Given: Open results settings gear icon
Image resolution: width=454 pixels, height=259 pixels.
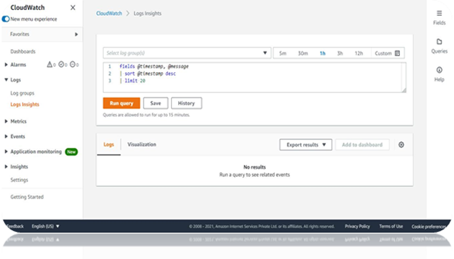Looking at the screenshot, I should tap(401, 145).
